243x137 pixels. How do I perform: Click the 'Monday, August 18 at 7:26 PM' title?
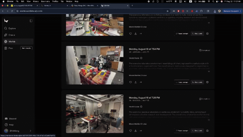point(144,98)
